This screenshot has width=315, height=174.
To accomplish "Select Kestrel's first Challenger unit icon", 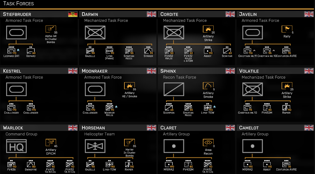I will click(x=11, y=108).
